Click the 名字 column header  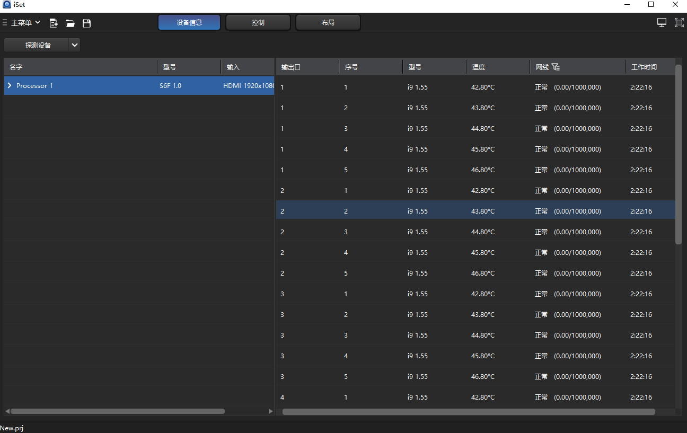tap(81, 67)
